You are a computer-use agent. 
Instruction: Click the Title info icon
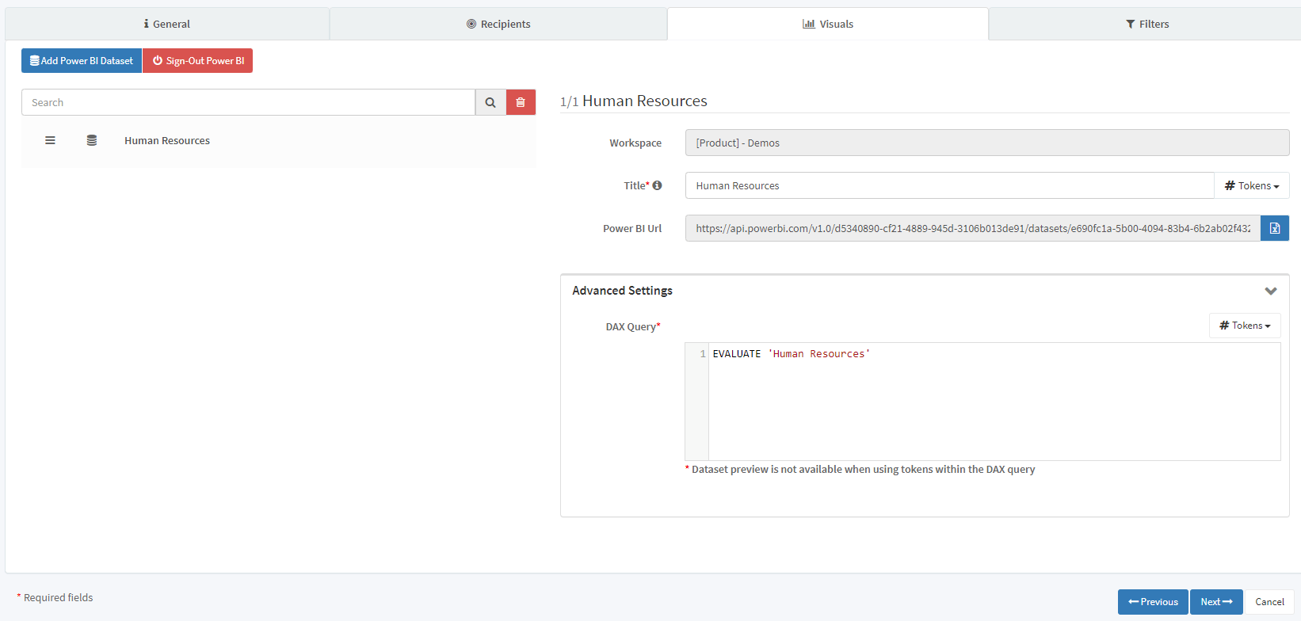(x=657, y=185)
